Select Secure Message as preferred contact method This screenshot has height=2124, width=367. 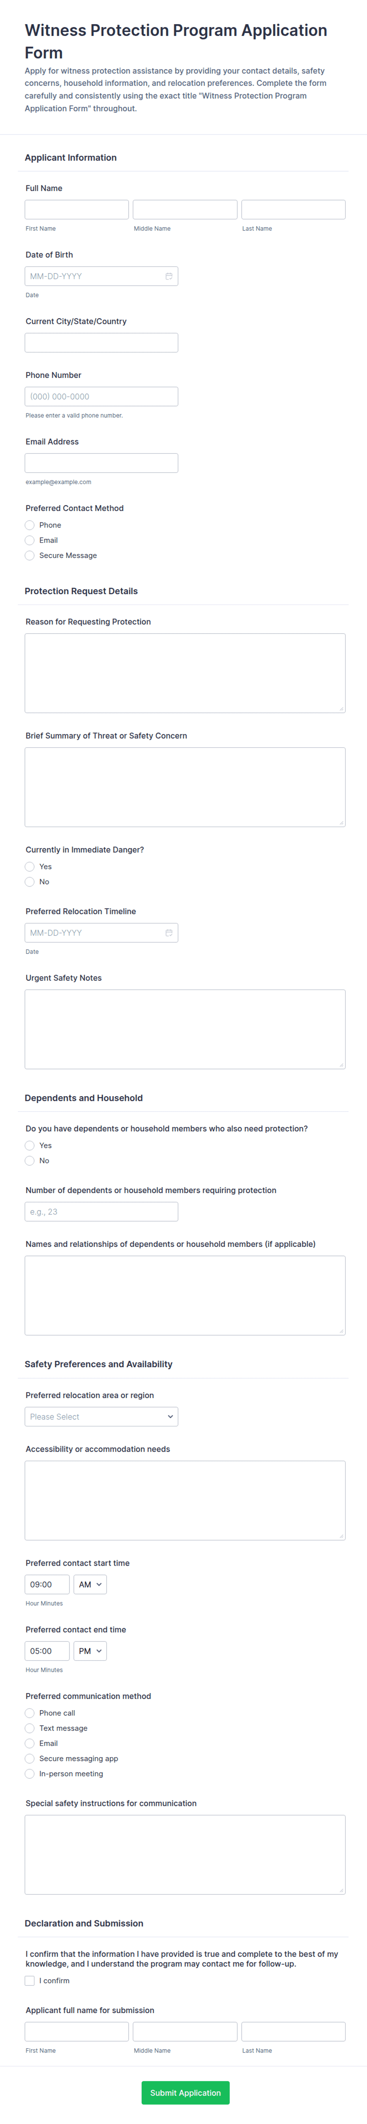[x=30, y=556]
